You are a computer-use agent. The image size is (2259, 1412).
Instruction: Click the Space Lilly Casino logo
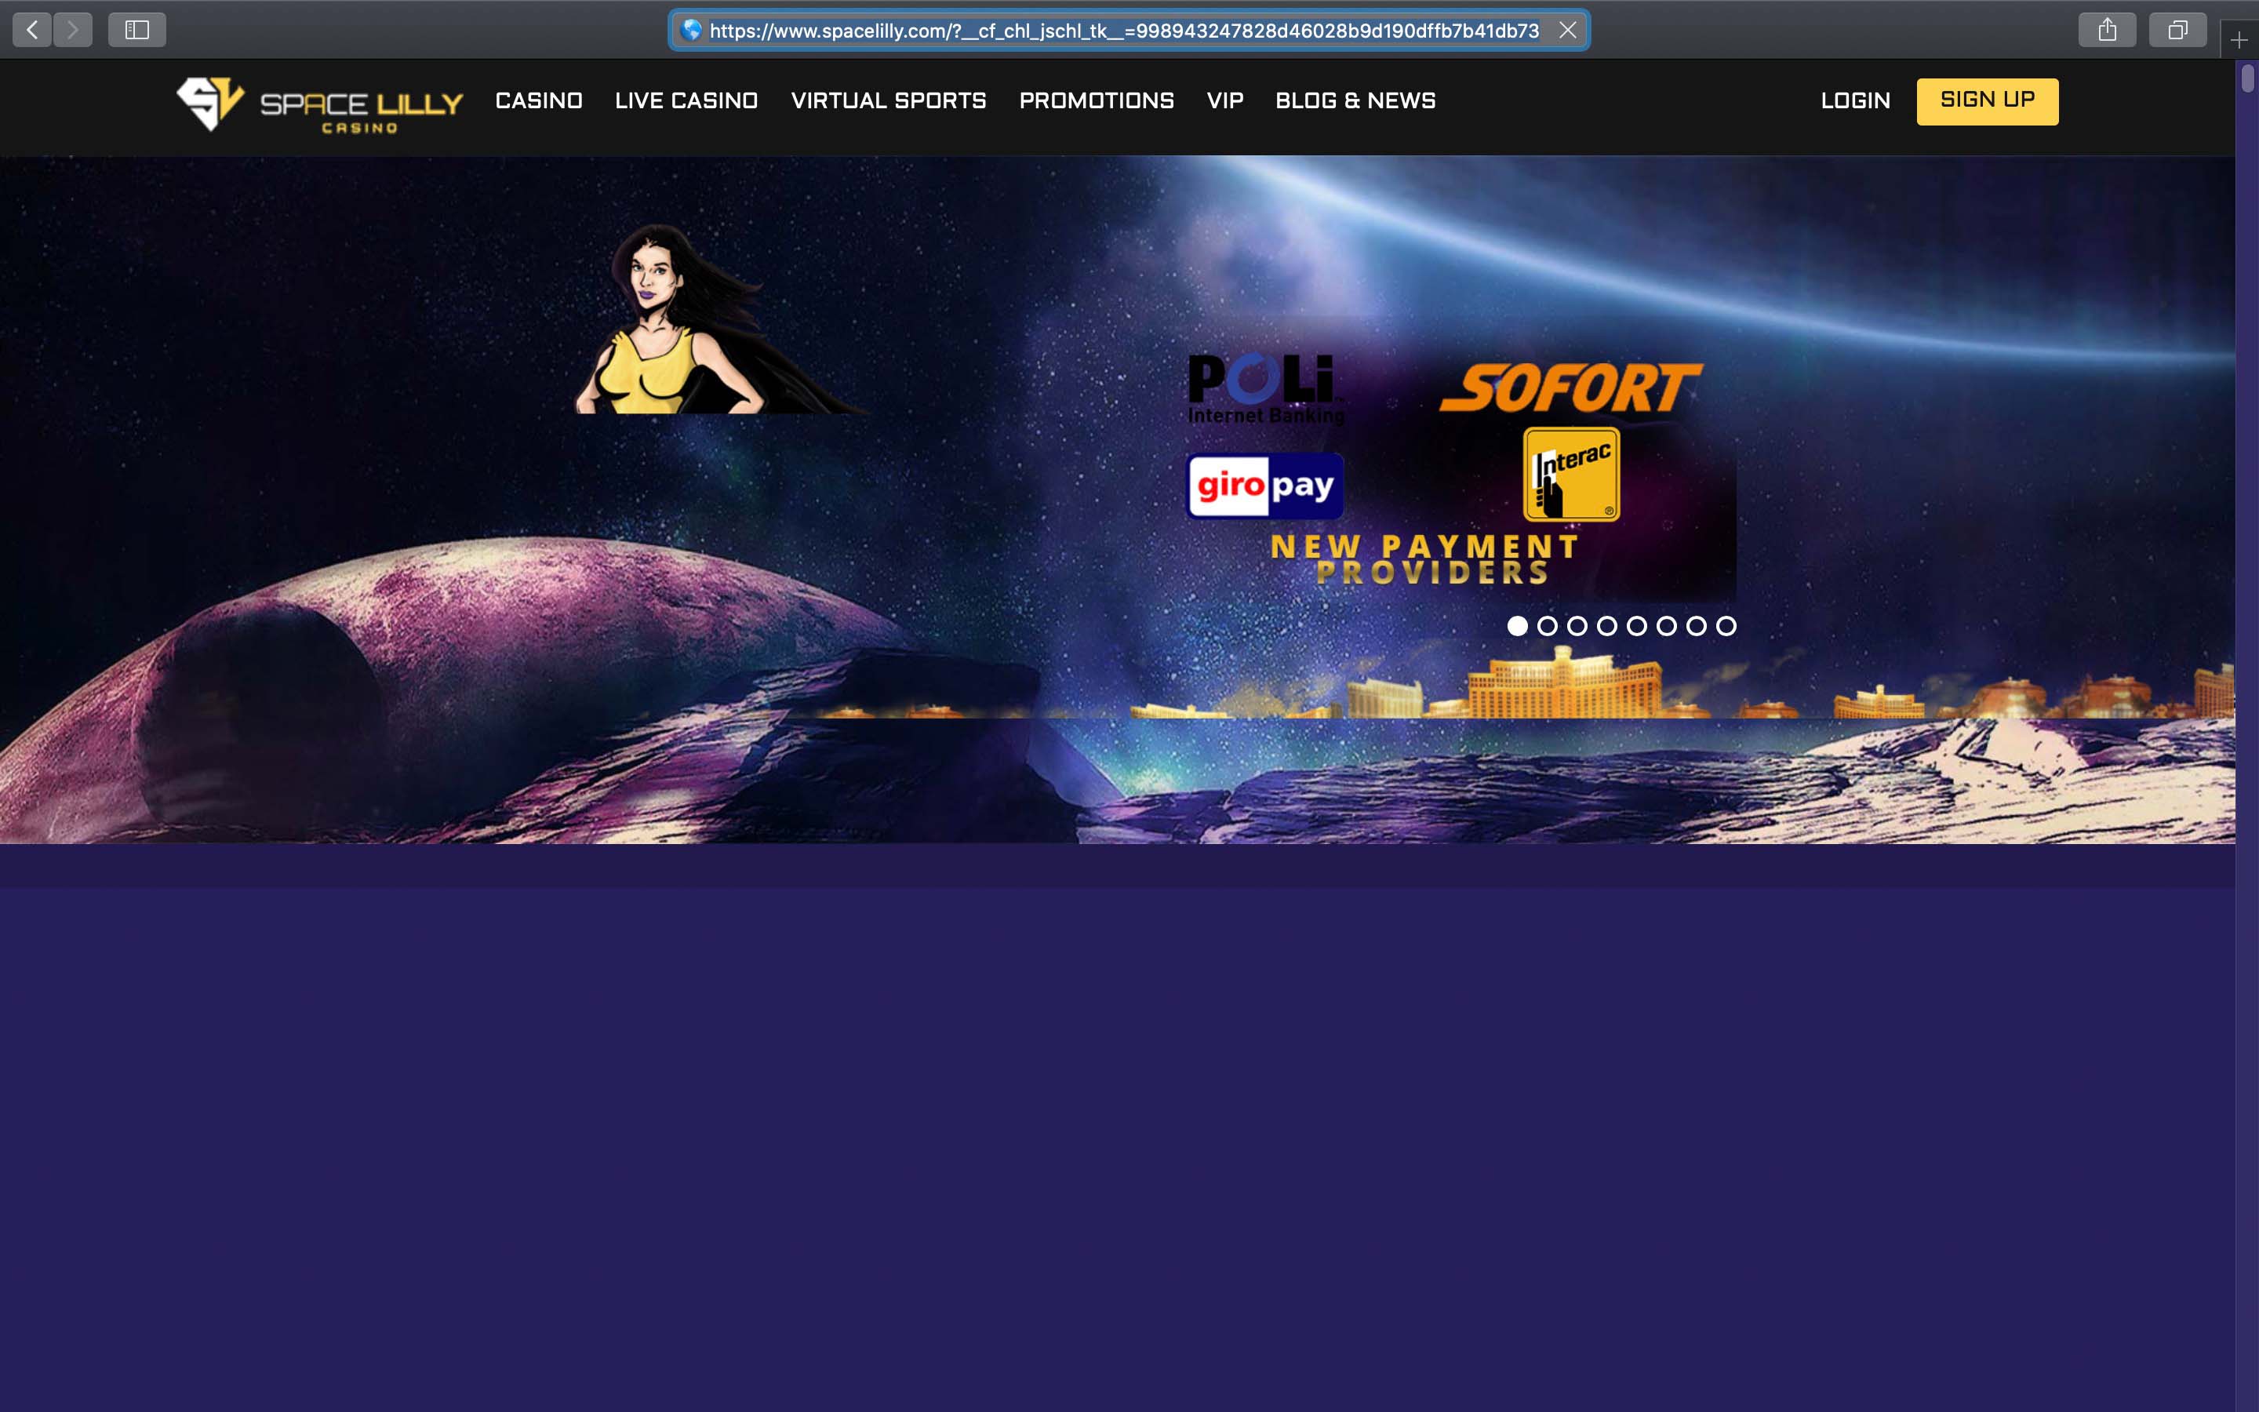(319, 104)
